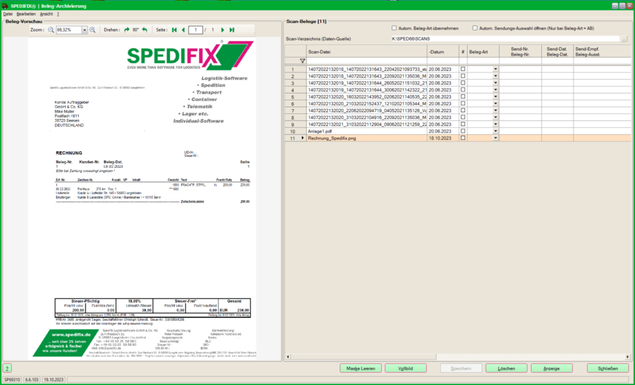Open Beleg-Art dropdown in row 6
Image resolution: width=635 pixels, height=385 pixels.
point(495,104)
